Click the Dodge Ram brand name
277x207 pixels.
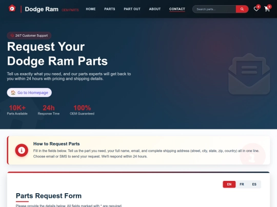point(42,9)
